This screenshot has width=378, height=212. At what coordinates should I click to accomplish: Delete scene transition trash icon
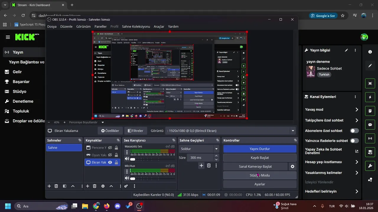pyautogui.click(x=209, y=166)
